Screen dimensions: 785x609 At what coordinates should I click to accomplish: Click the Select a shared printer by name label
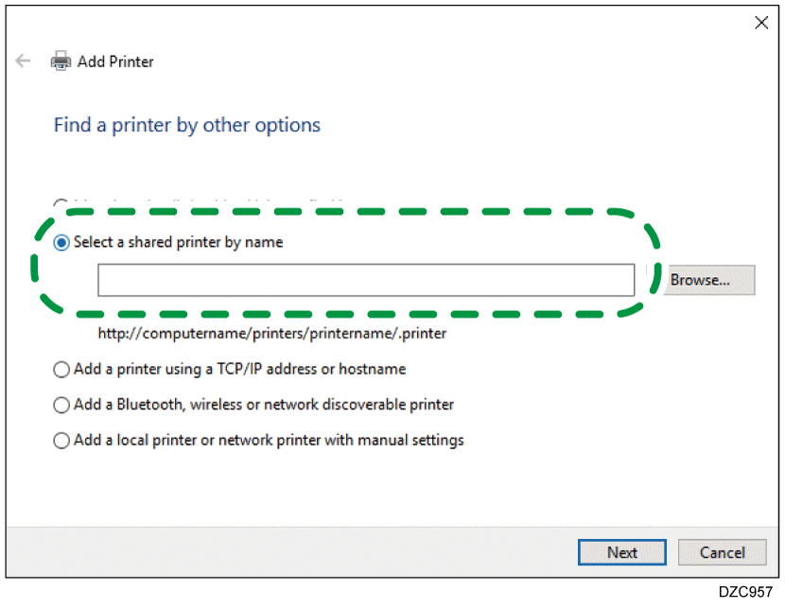pos(178,242)
